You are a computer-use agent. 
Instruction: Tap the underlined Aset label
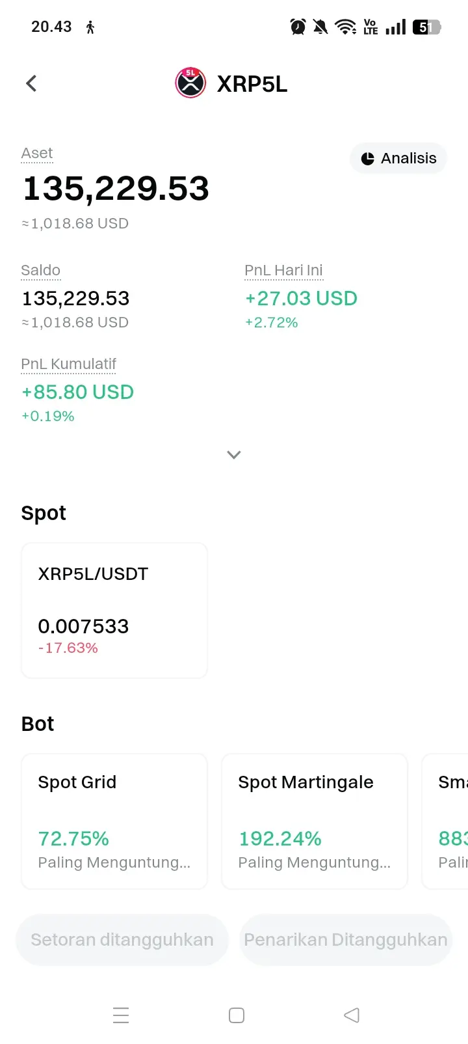click(37, 153)
